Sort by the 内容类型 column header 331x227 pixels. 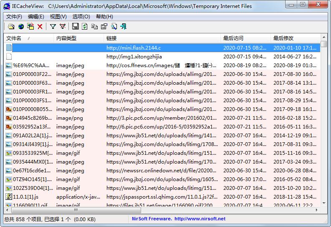tap(67, 38)
